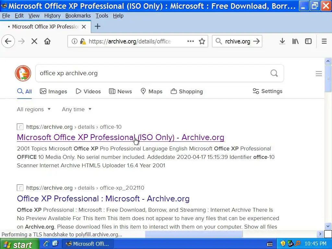Select the All search results tab
332x249 pixels.
(x=24, y=91)
